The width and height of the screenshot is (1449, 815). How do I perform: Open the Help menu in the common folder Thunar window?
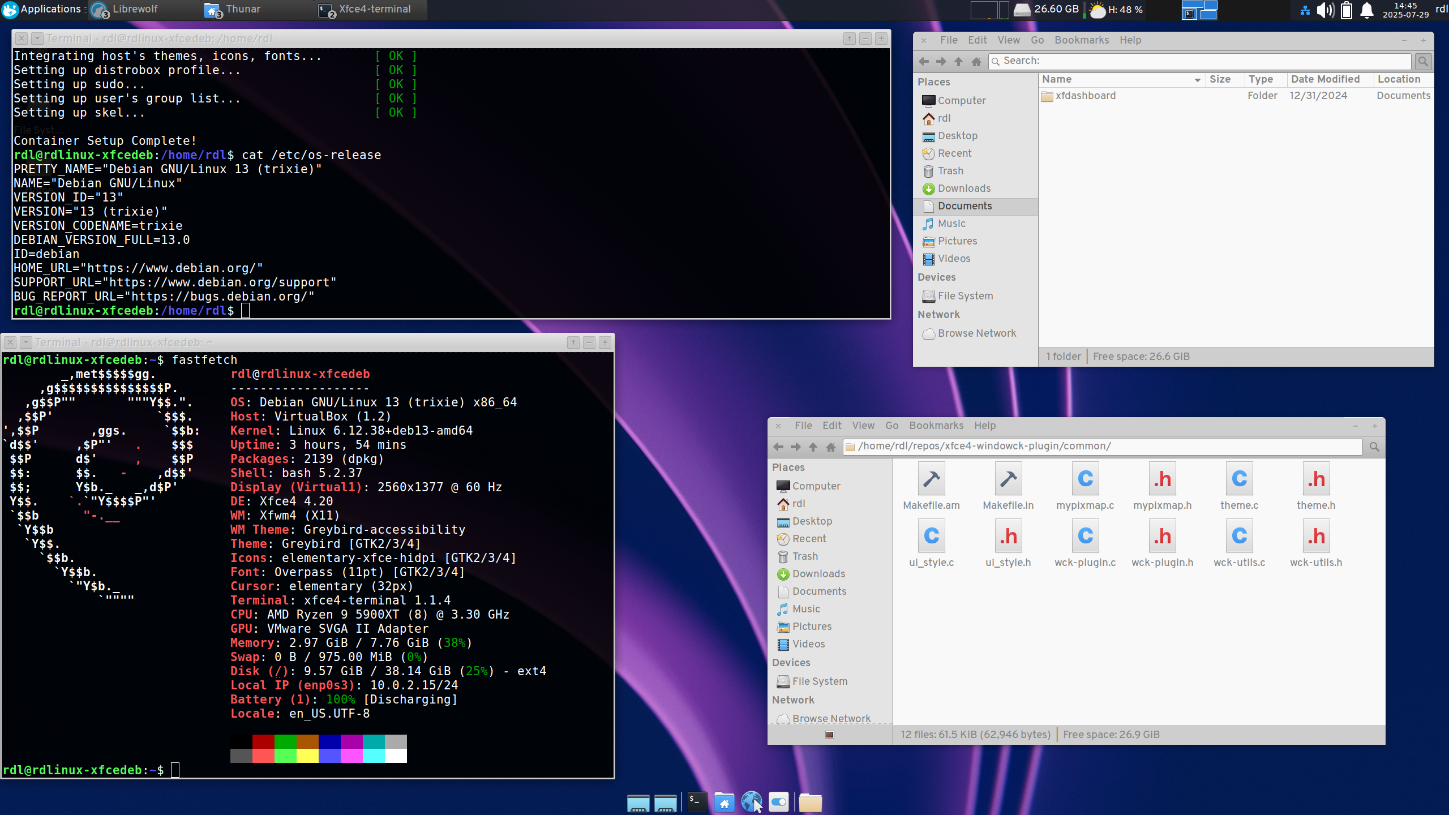985,426
